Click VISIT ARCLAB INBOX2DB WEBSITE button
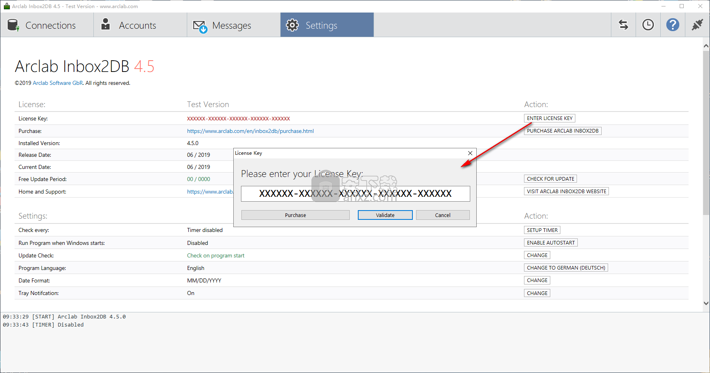Viewport: 710px width, 373px height. pos(566,192)
